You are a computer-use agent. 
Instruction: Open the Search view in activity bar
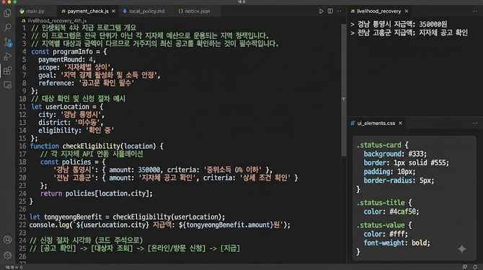coord(7,27)
